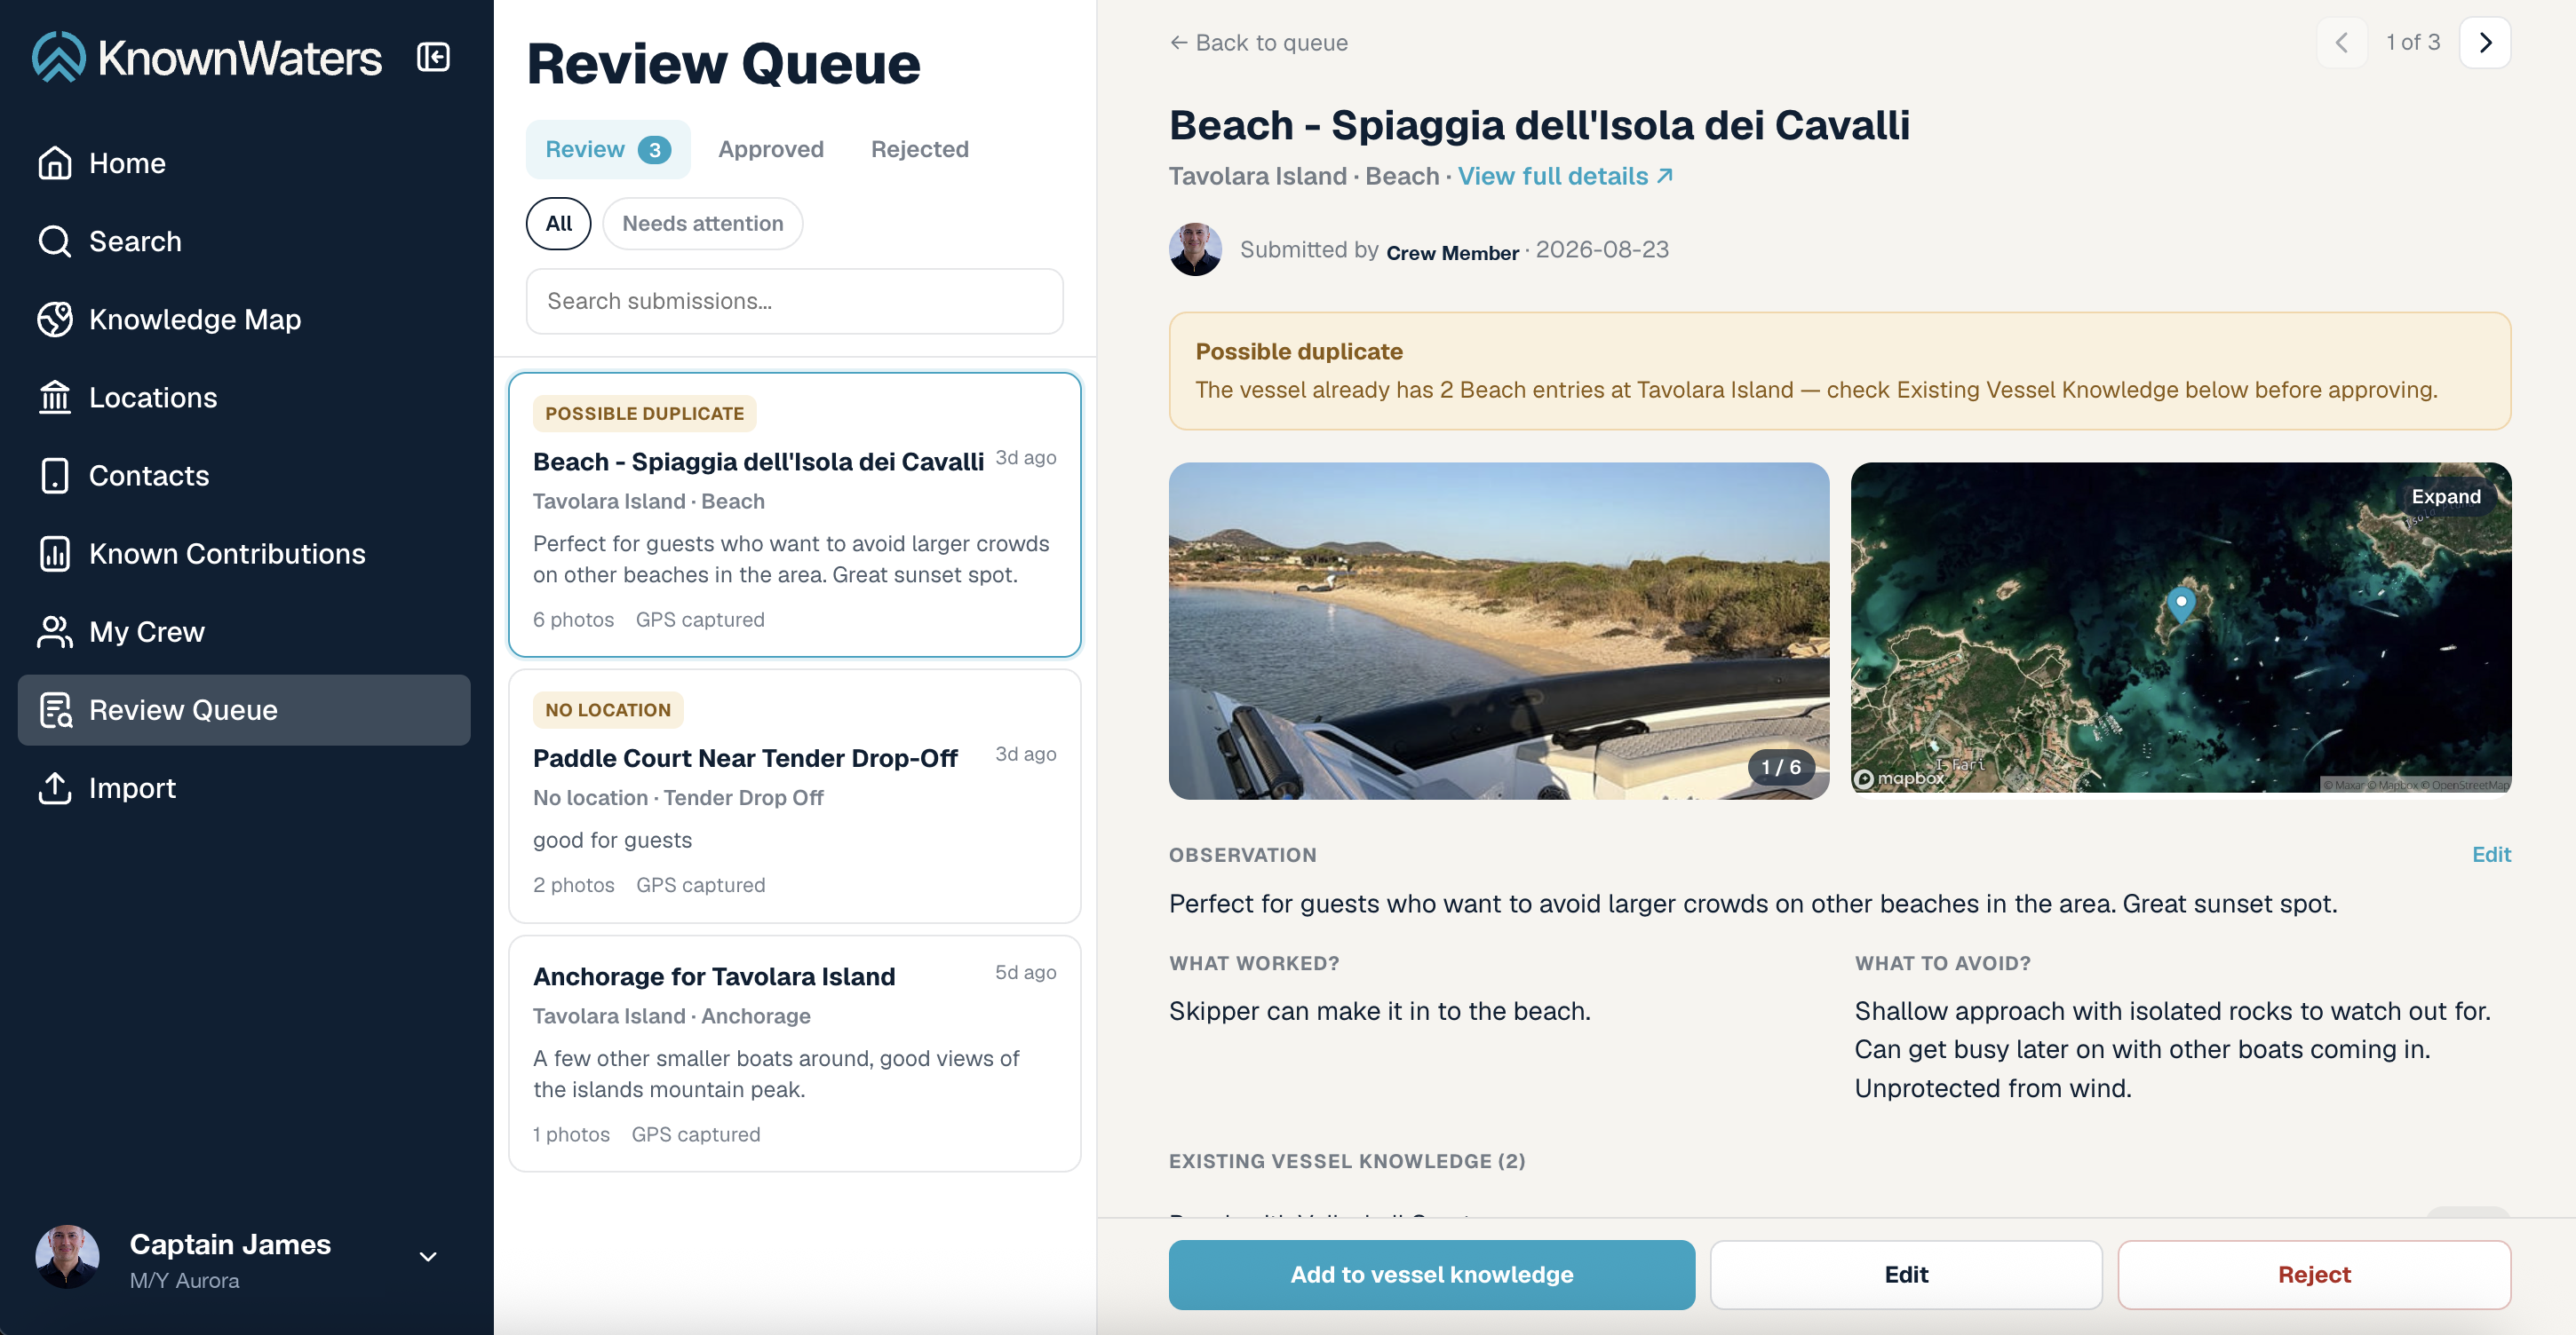Switch to the Approved tab
2576x1335 pixels.
(x=771, y=149)
